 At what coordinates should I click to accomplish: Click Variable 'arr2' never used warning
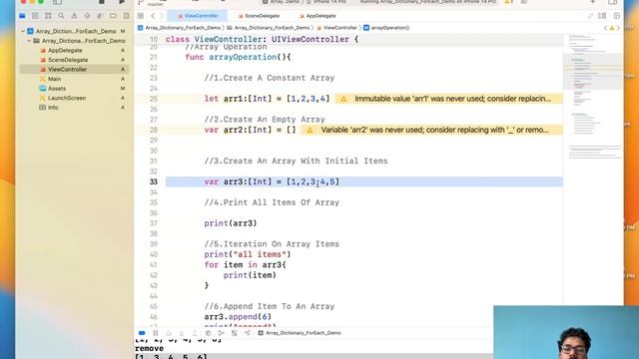[435, 130]
